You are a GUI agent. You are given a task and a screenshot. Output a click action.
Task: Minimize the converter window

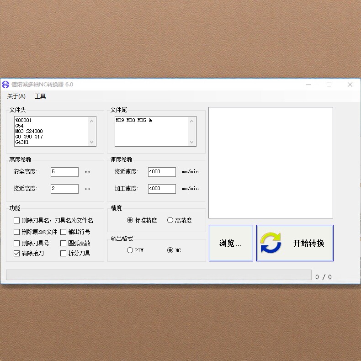(308, 85)
